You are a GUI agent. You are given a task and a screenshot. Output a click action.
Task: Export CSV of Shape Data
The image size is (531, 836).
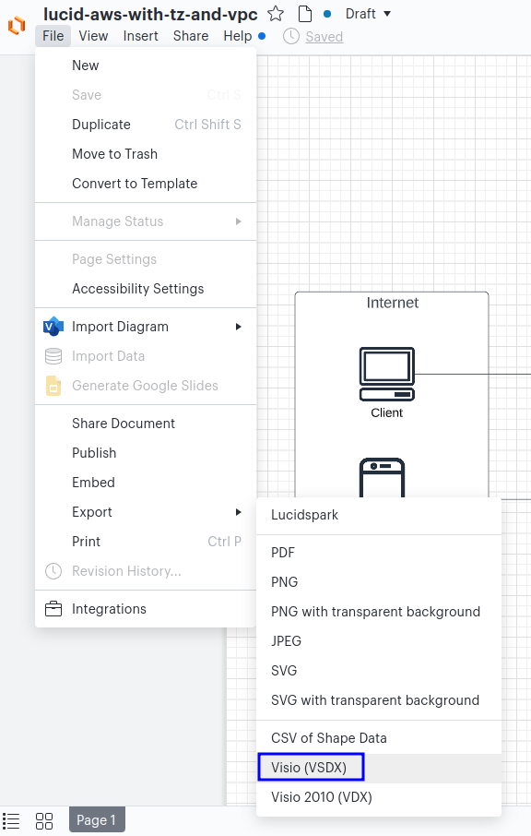pyautogui.click(x=379, y=738)
